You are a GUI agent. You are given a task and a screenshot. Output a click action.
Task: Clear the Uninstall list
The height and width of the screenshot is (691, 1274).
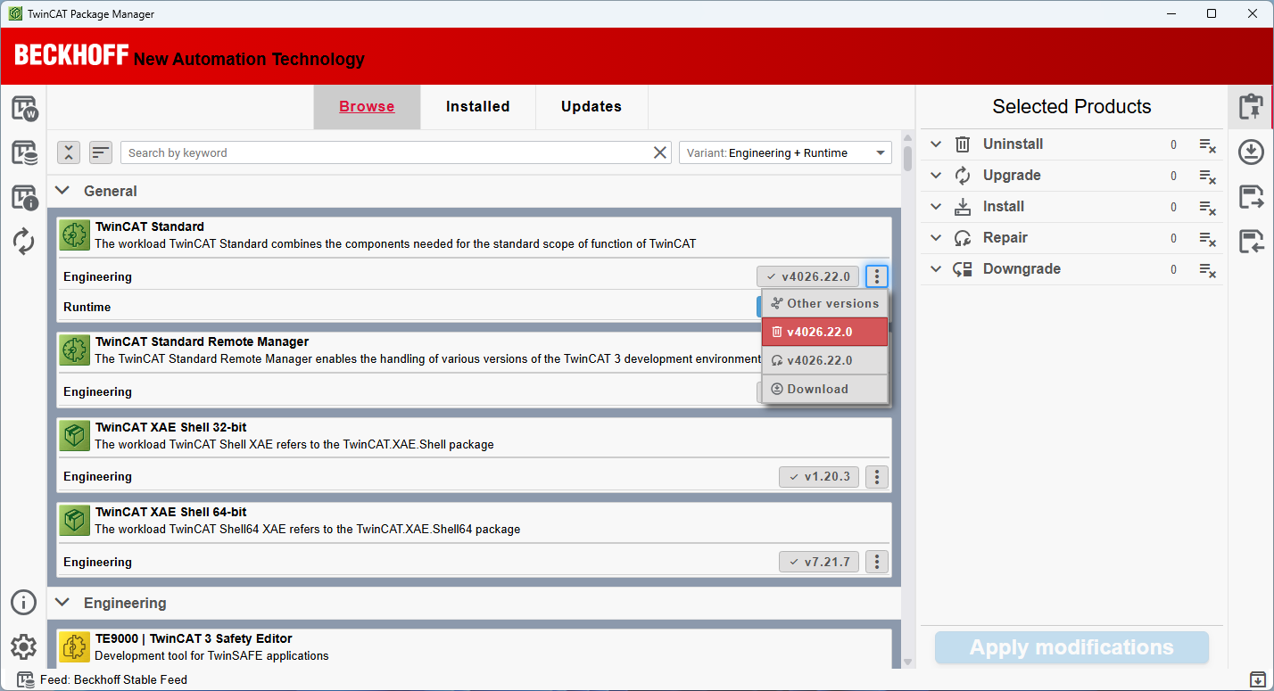(x=1208, y=144)
